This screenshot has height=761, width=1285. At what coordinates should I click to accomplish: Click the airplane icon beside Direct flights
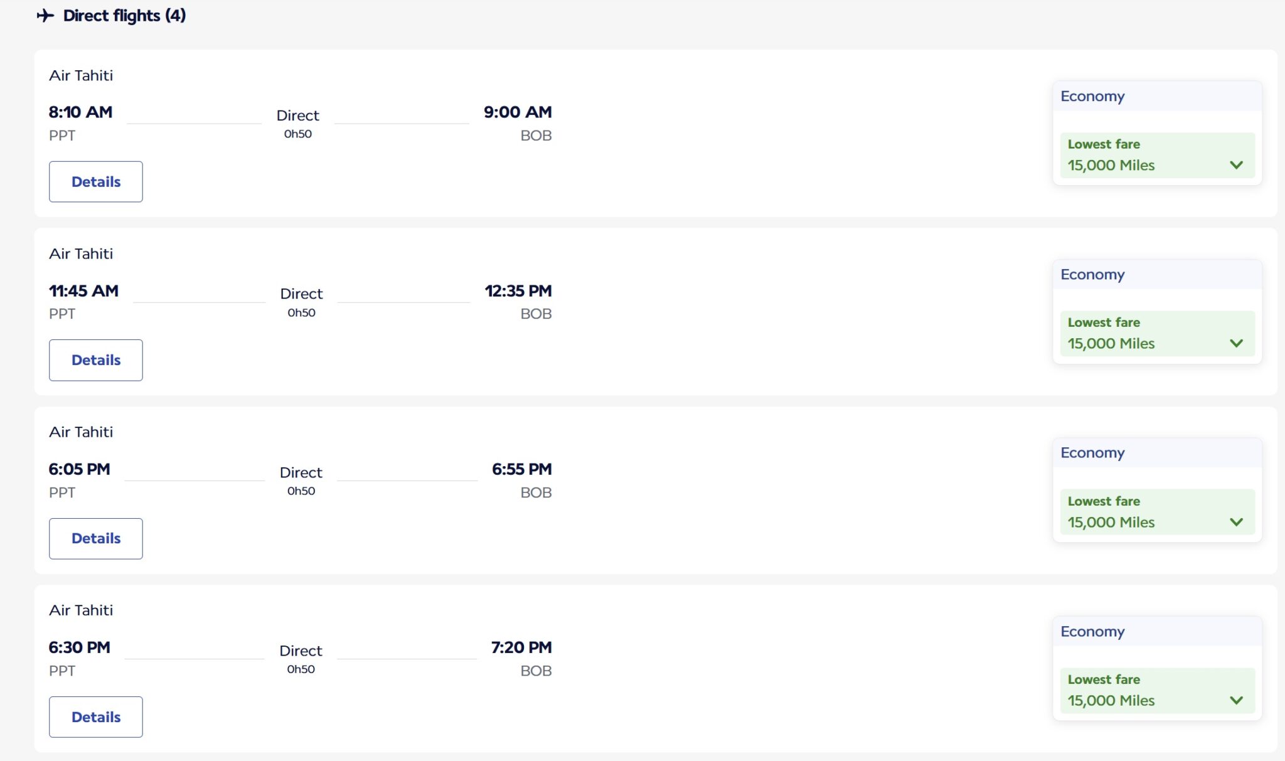[x=45, y=15]
